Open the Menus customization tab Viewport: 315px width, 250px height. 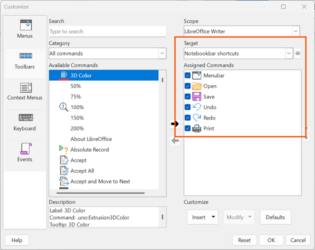point(24,32)
